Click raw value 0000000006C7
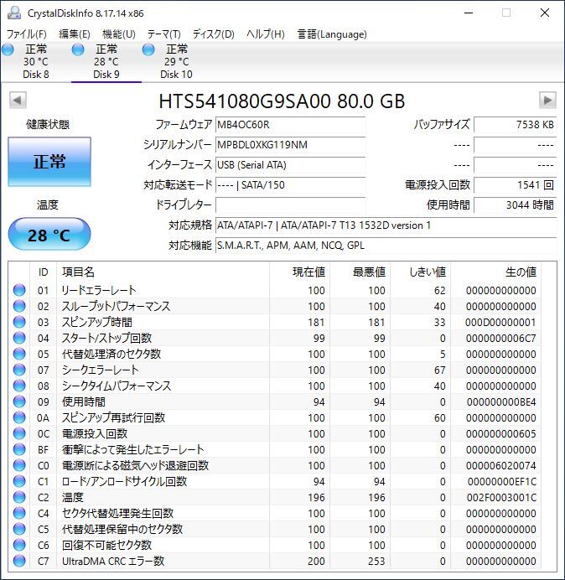The width and height of the screenshot is (565, 580). pos(500,338)
